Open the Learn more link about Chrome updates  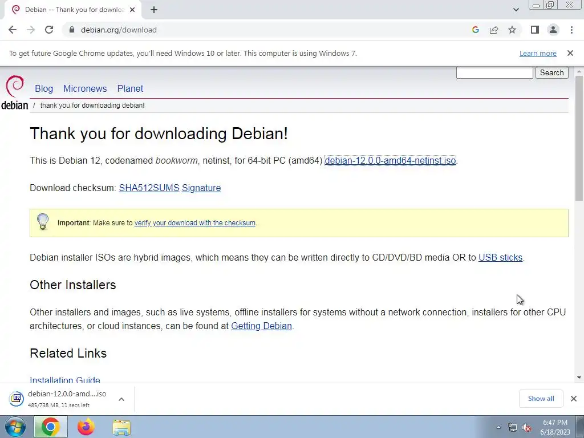[x=538, y=53]
